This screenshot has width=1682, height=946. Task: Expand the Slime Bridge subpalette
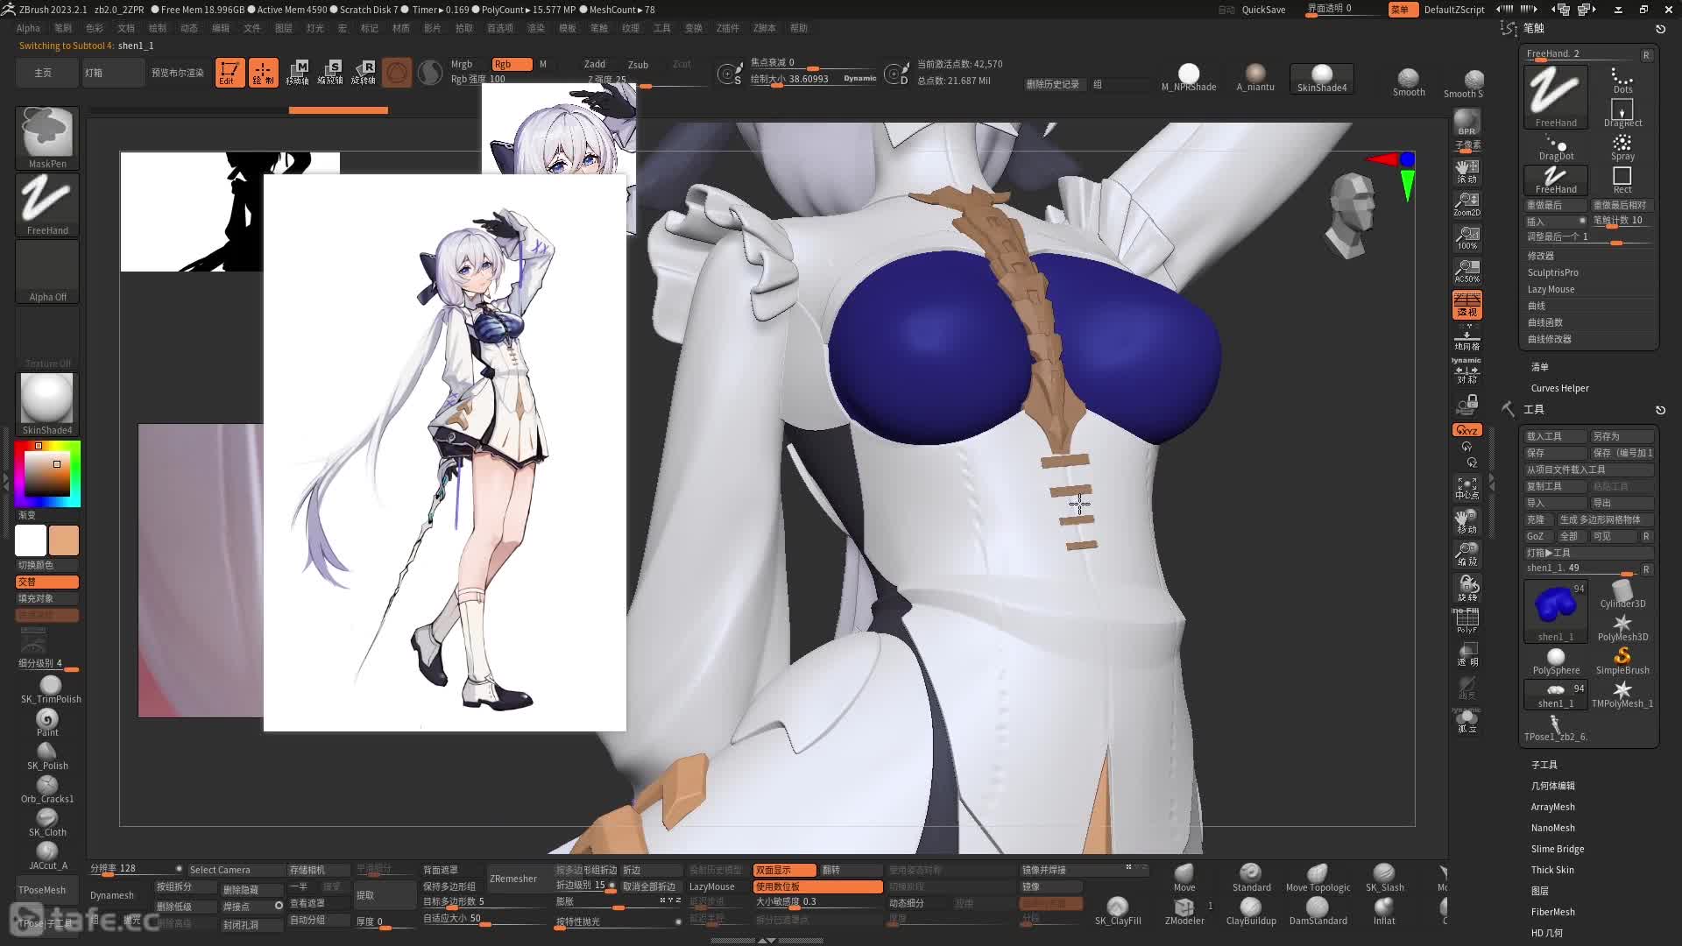[x=1558, y=849]
